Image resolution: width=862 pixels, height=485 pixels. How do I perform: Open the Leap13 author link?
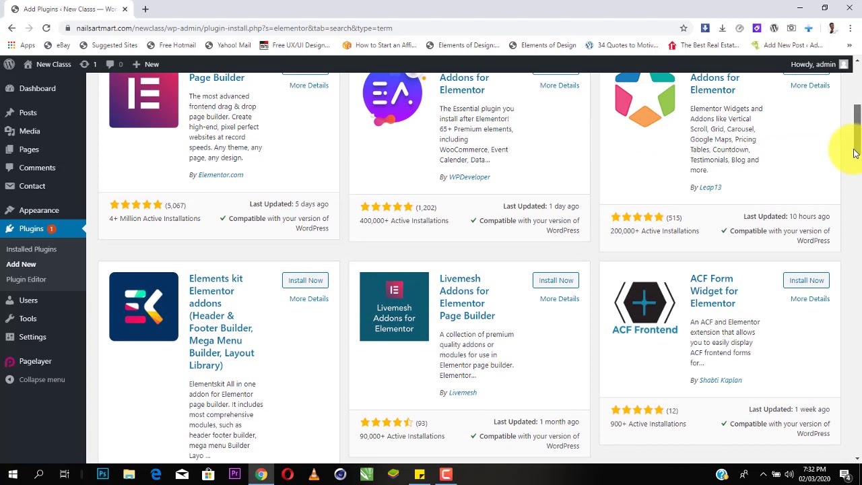710,187
